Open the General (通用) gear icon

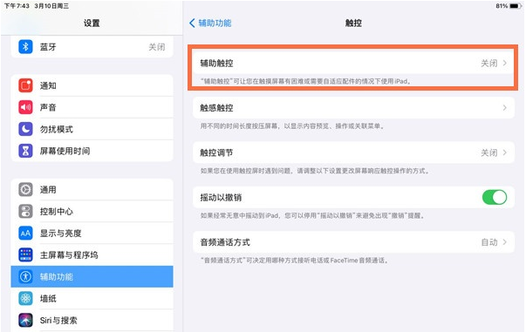click(25, 190)
